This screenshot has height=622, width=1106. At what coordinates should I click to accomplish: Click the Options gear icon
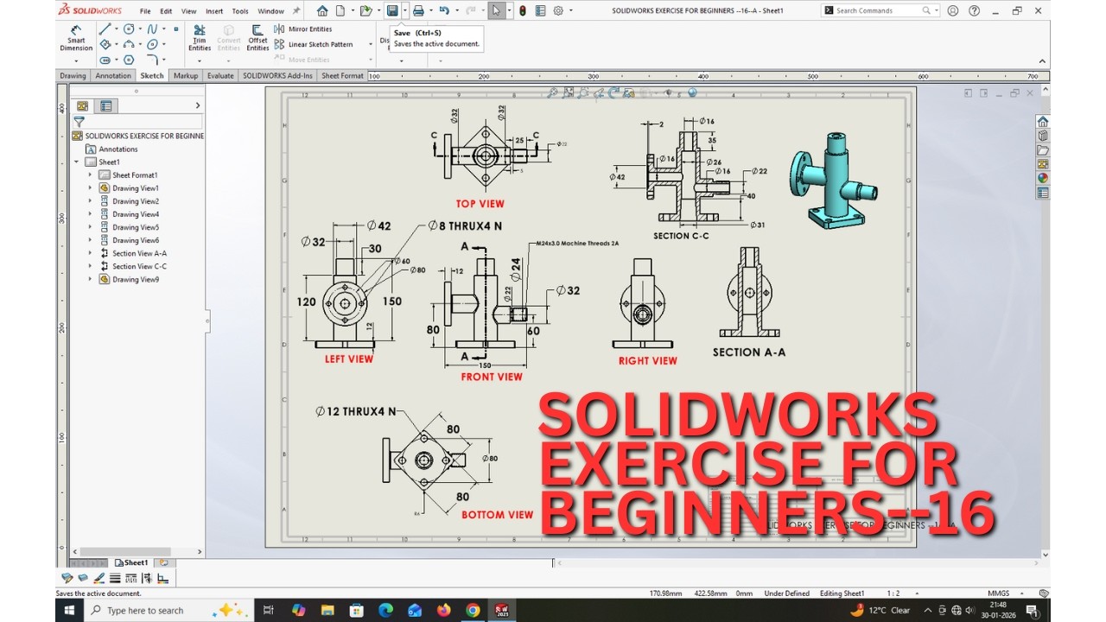click(558, 10)
